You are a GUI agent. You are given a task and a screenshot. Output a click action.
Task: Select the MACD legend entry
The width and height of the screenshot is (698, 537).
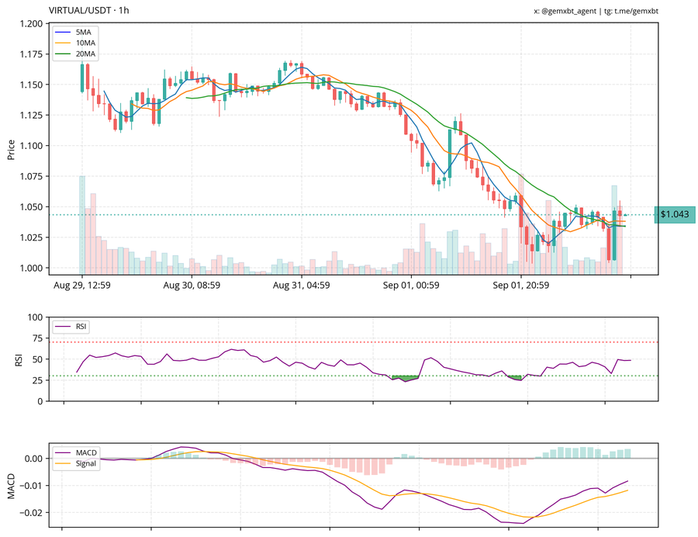[76, 452]
